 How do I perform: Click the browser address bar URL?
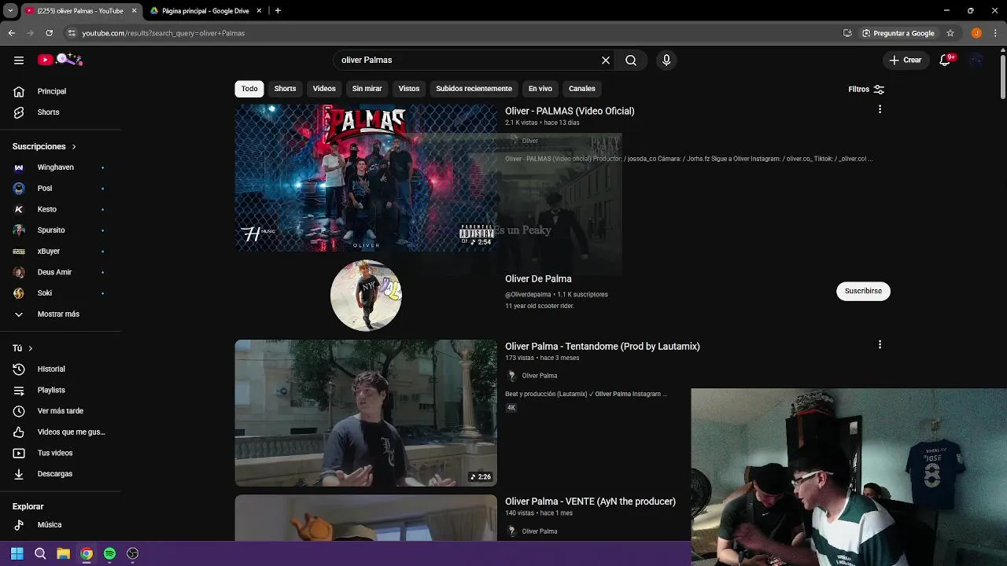click(x=163, y=33)
